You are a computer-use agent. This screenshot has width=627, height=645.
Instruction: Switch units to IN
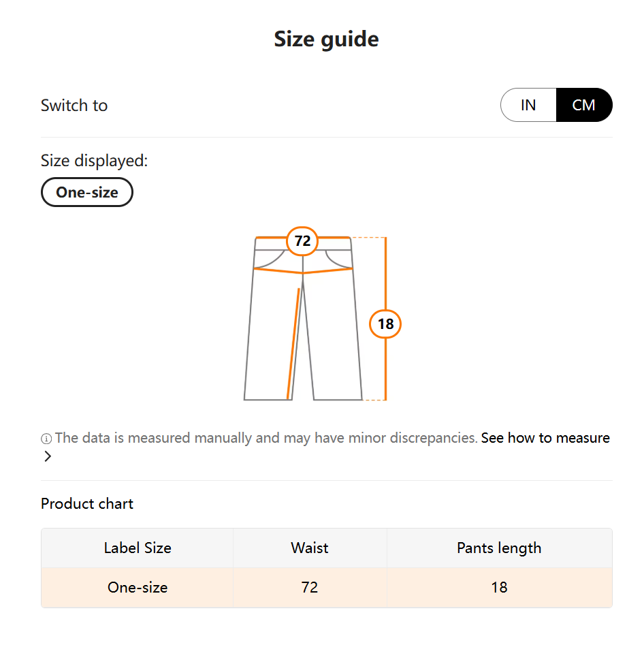(x=528, y=105)
